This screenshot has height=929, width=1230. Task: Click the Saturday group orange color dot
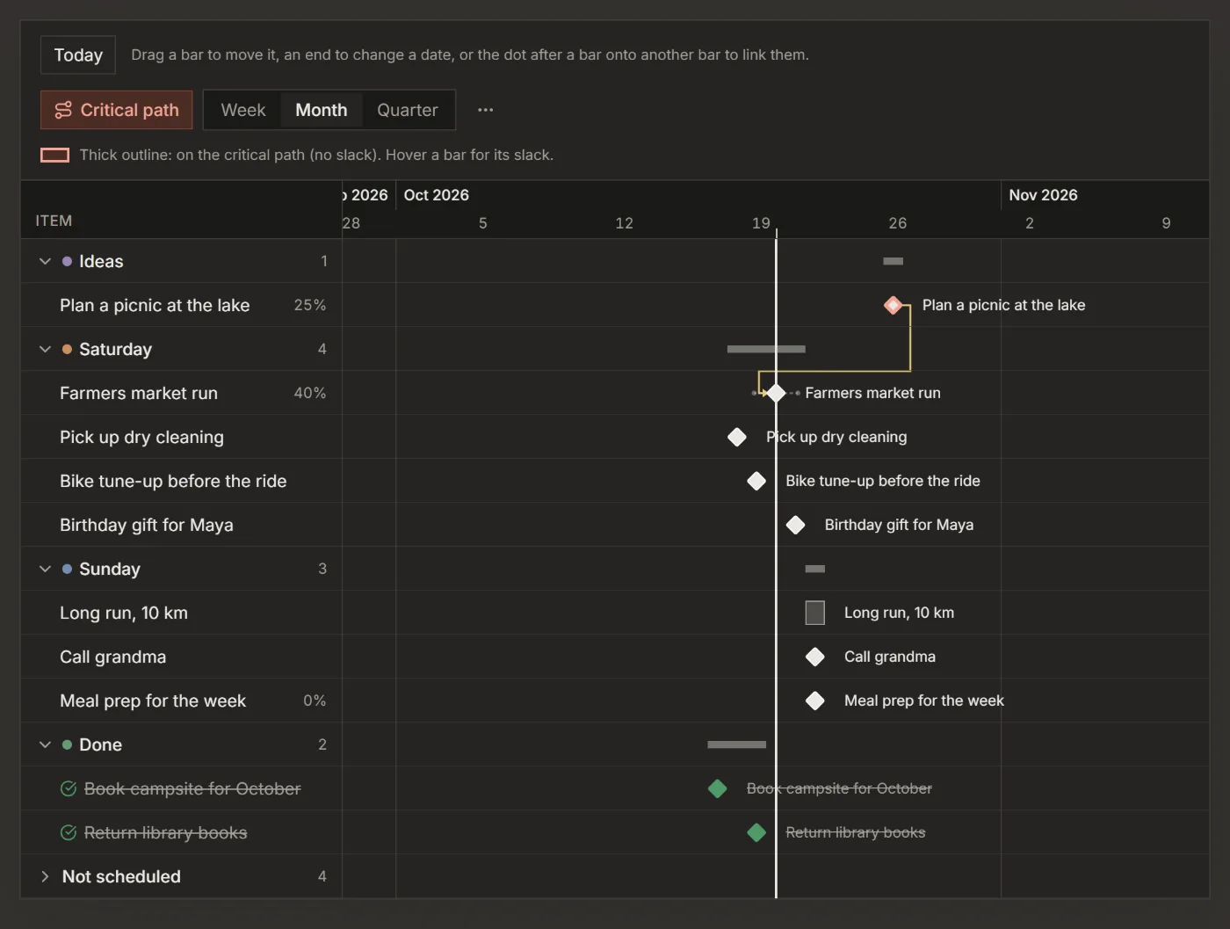67,349
